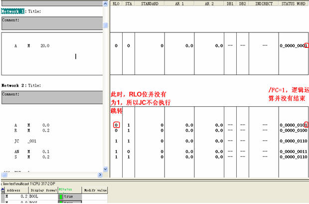Select the JC _001 instruction line
This screenshot has width=309, height=204.
click(25, 141)
